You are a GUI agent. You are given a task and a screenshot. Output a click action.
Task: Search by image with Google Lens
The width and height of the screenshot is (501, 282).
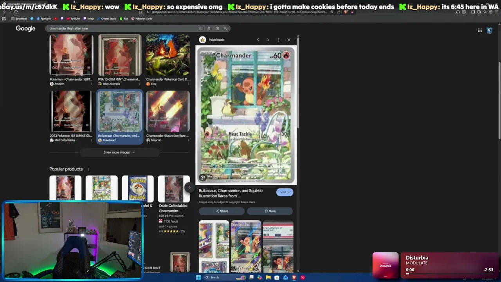pos(217,28)
